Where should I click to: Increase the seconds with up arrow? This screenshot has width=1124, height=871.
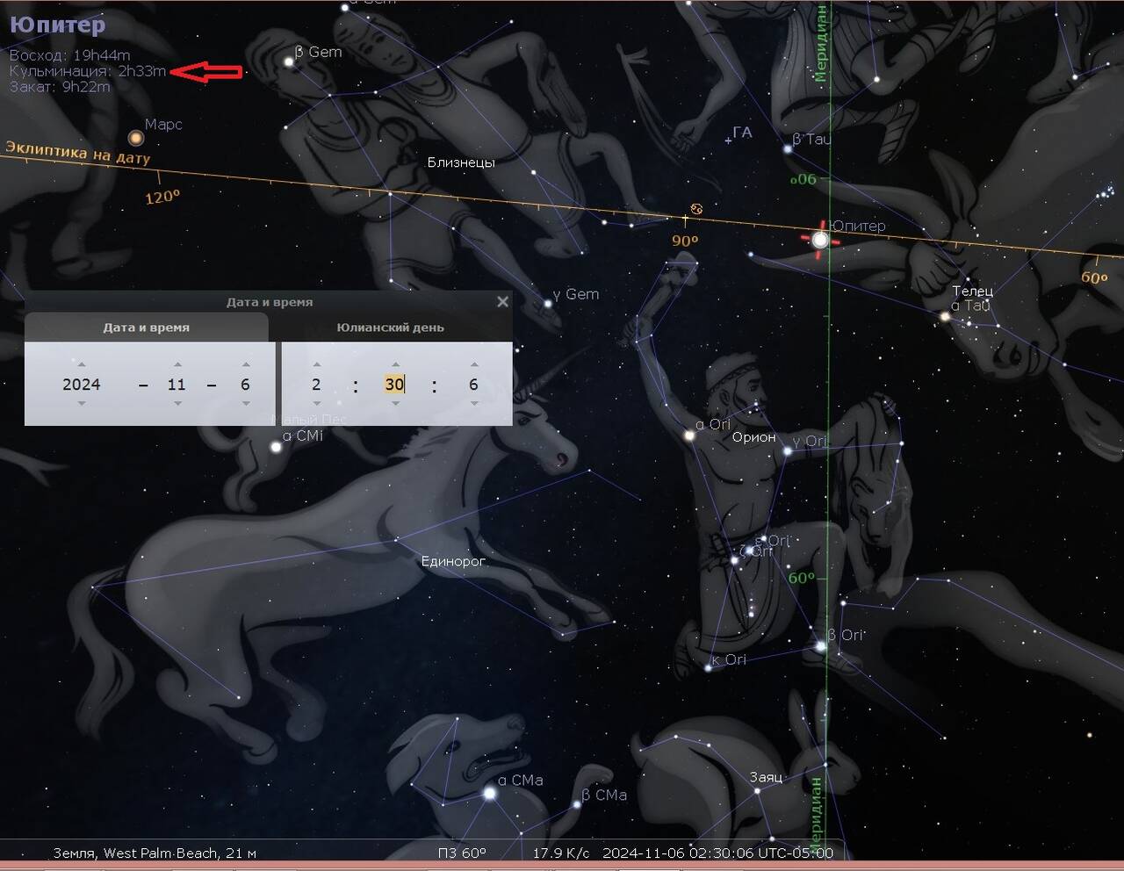coord(474,364)
